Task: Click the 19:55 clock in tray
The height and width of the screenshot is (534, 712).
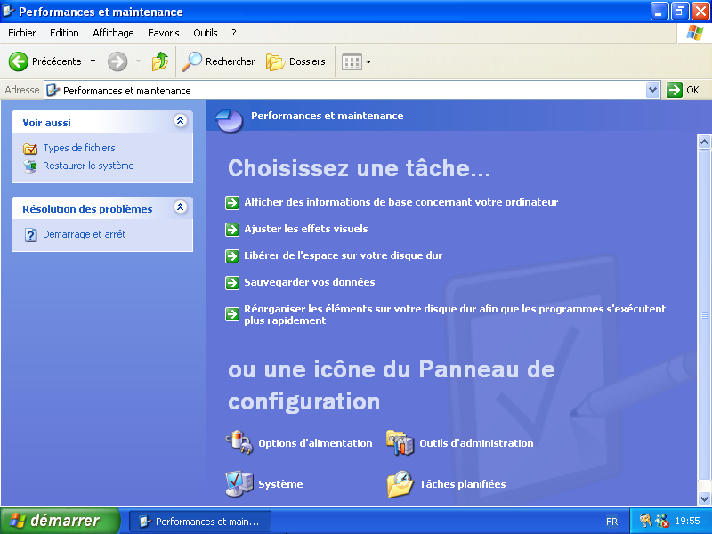Action: coord(687,521)
